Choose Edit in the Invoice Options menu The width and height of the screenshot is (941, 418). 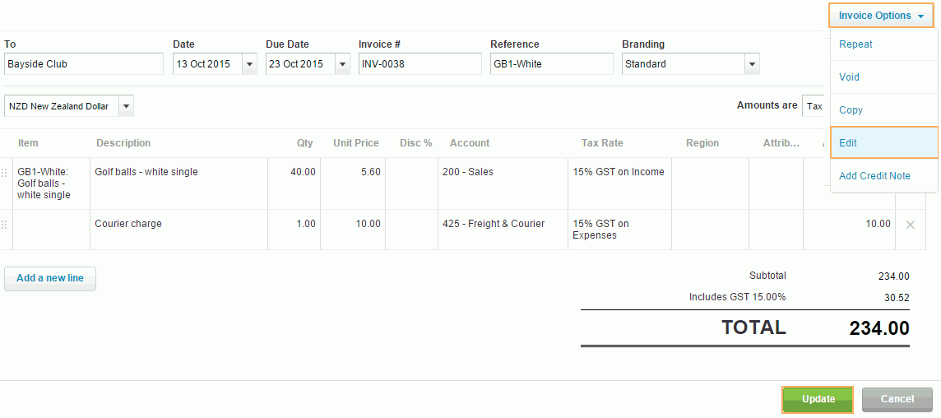point(848,143)
